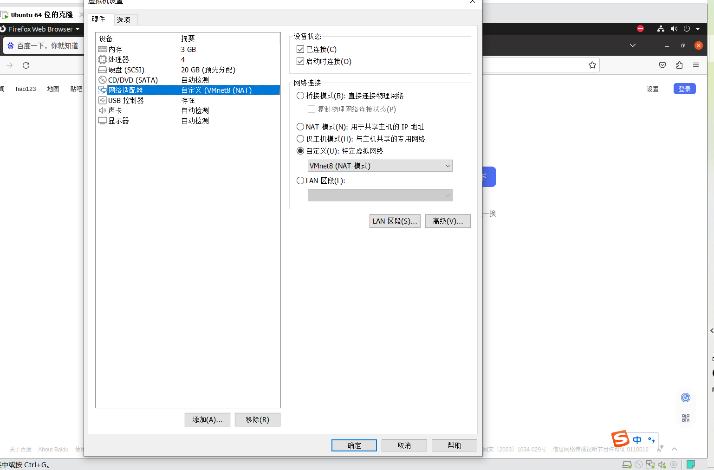Select the 百度一下，你就知道 Firefox tab
Image resolution: width=714 pixels, height=470 pixels.
(x=43, y=45)
